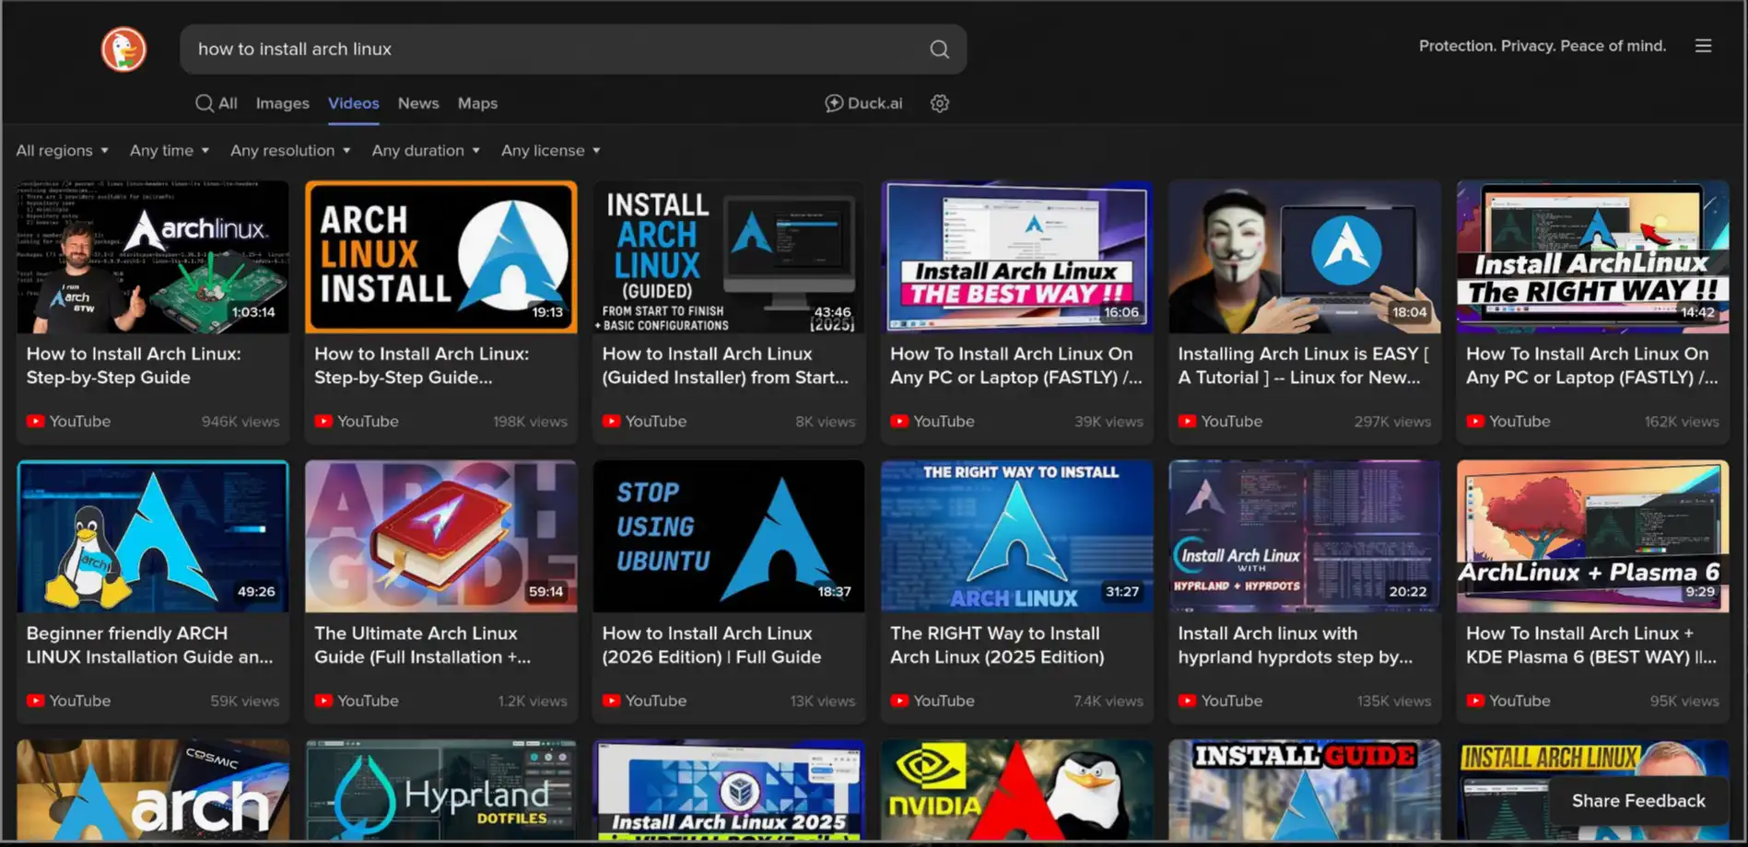Select the Videos tab
The height and width of the screenshot is (847, 1748).
[x=354, y=103]
